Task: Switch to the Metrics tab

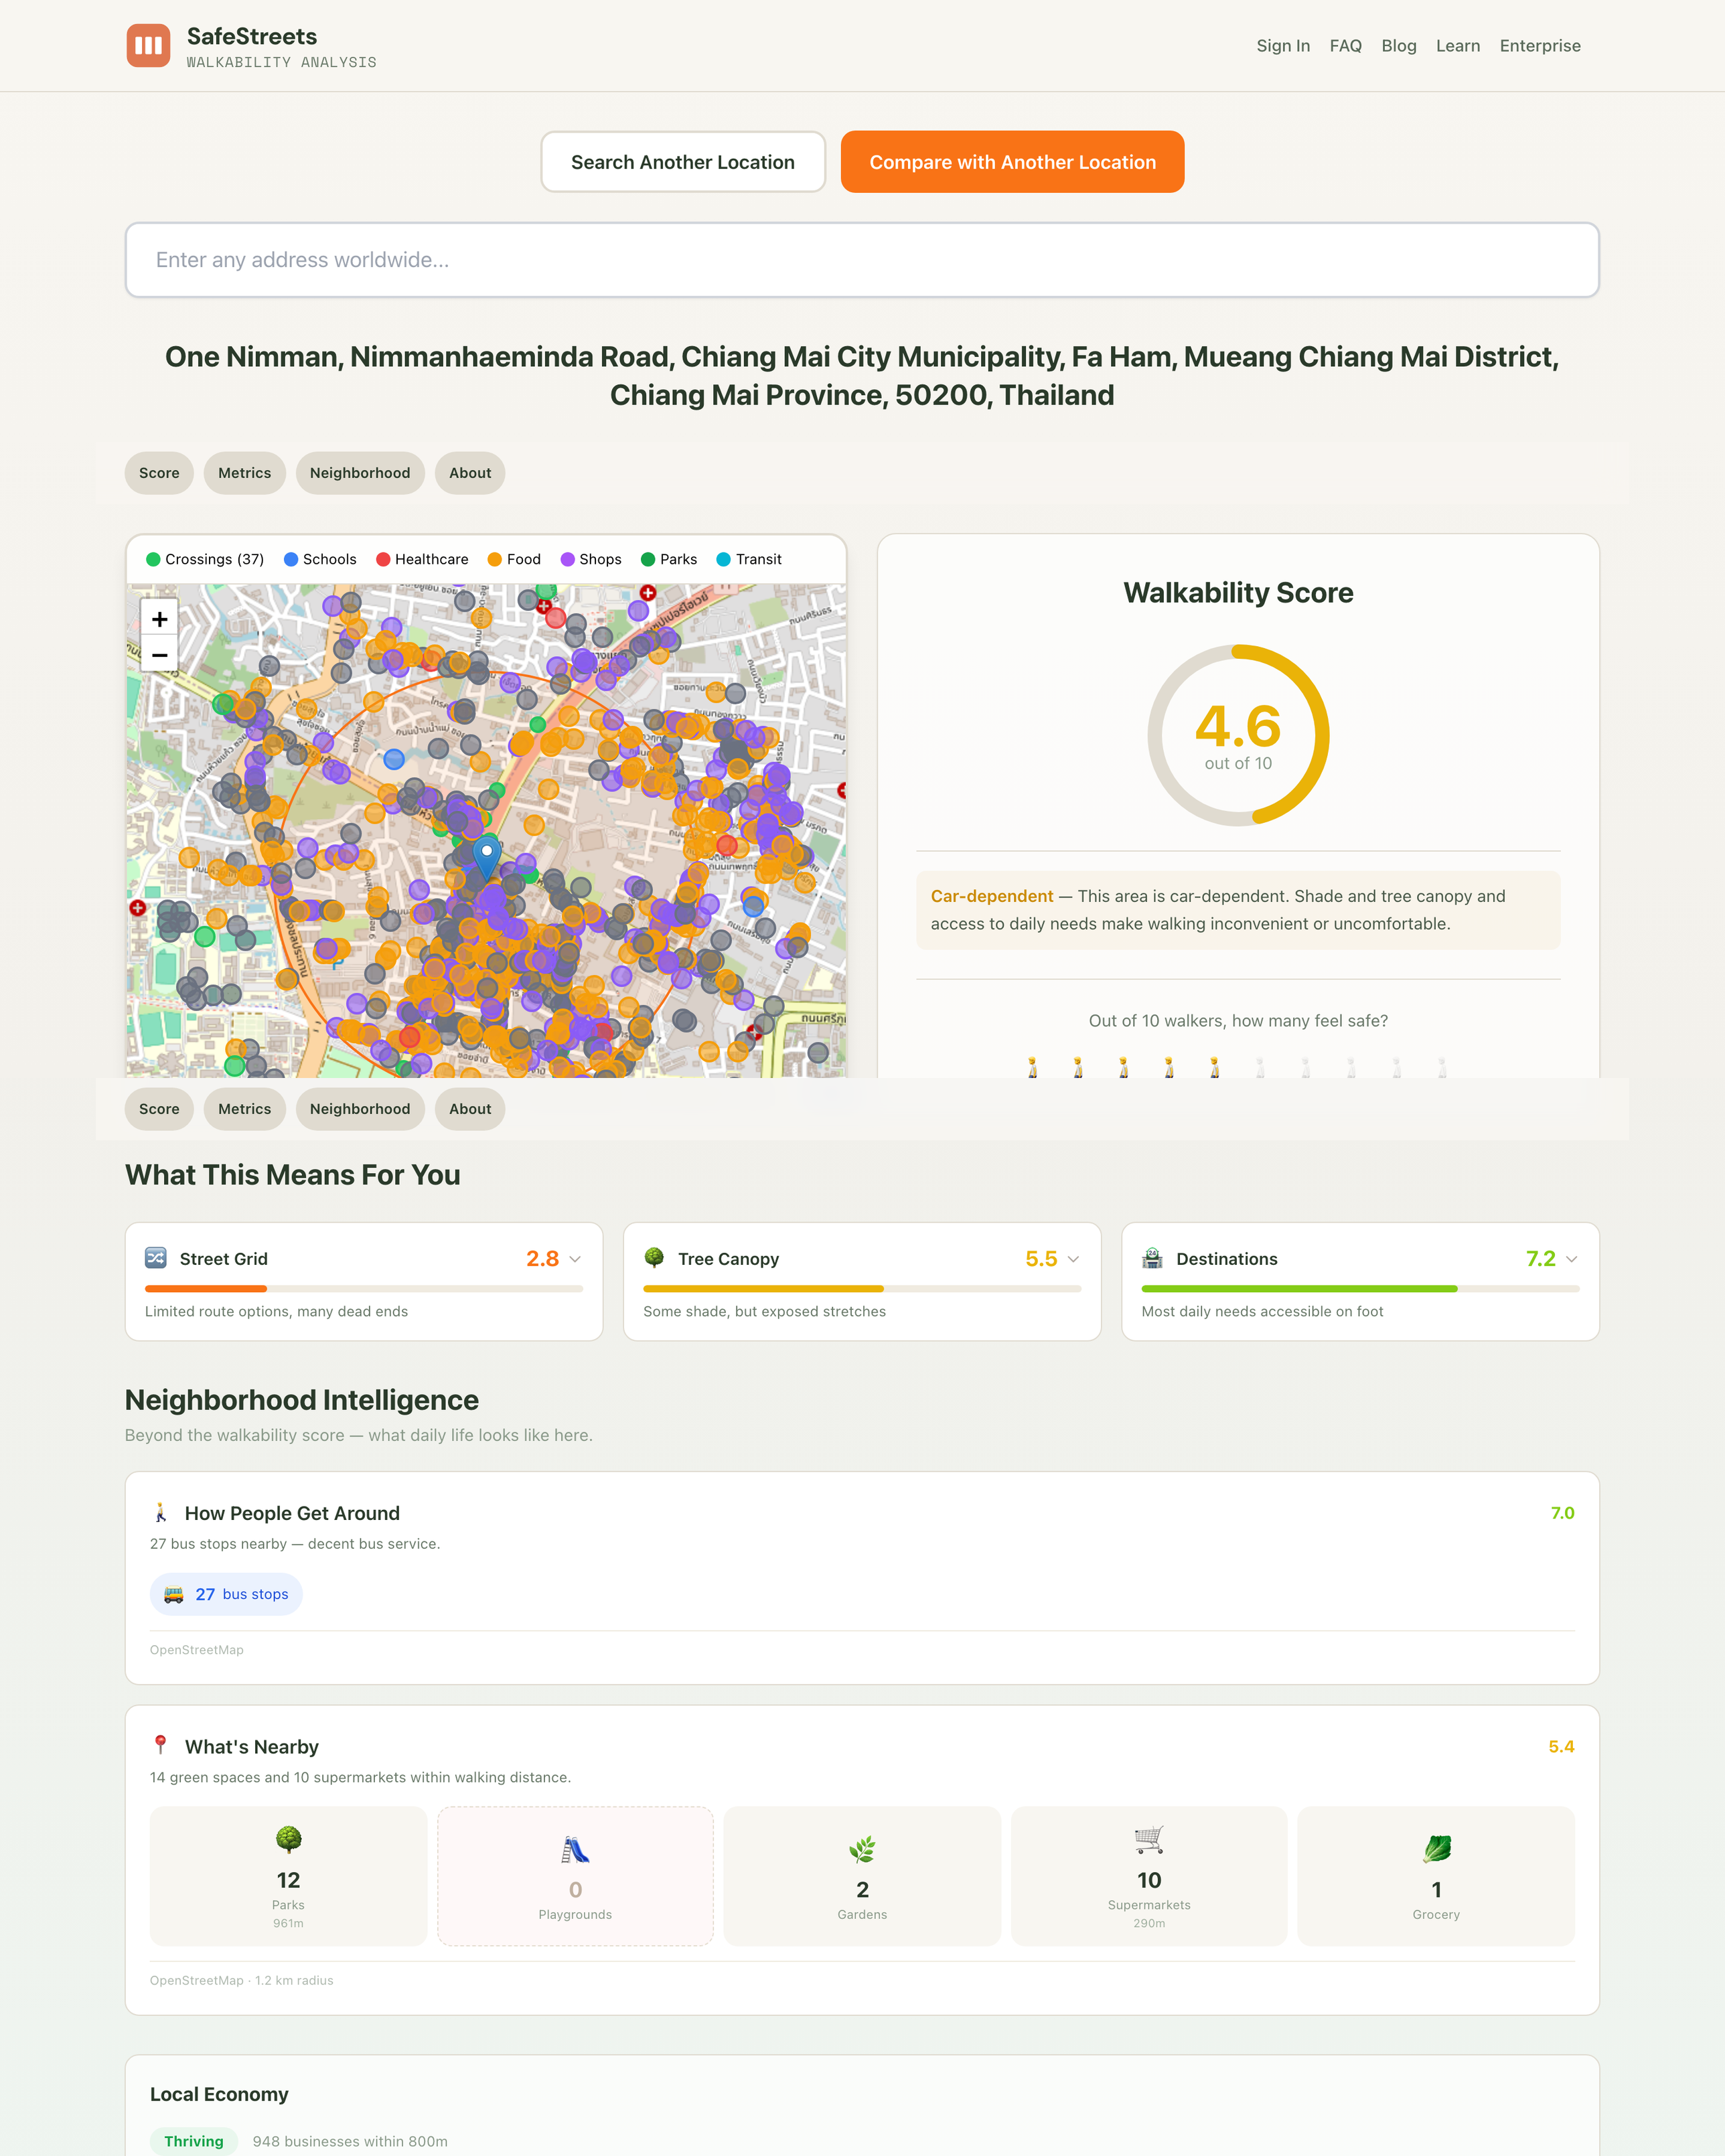Action: 244,473
